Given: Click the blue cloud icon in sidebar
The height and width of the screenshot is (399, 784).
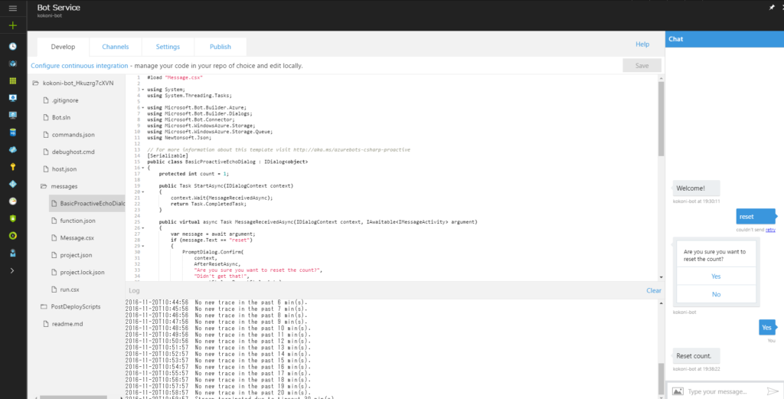Looking at the screenshot, I should [13, 149].
